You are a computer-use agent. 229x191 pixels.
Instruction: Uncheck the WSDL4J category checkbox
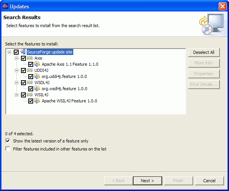[x=23, y=83]
